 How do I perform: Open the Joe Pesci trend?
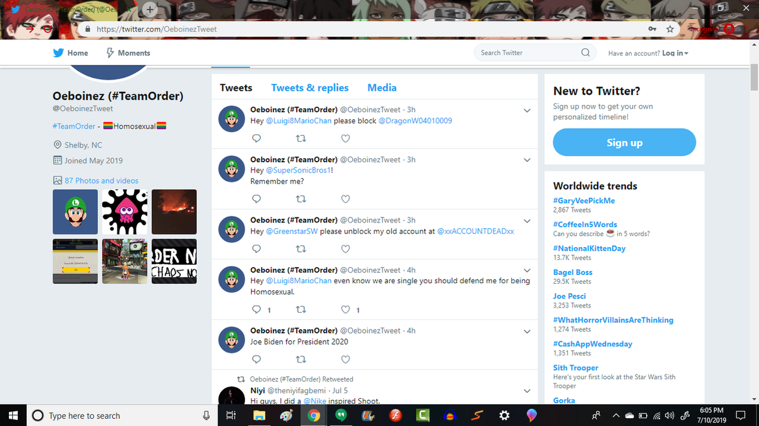click(x=569, y=296)
